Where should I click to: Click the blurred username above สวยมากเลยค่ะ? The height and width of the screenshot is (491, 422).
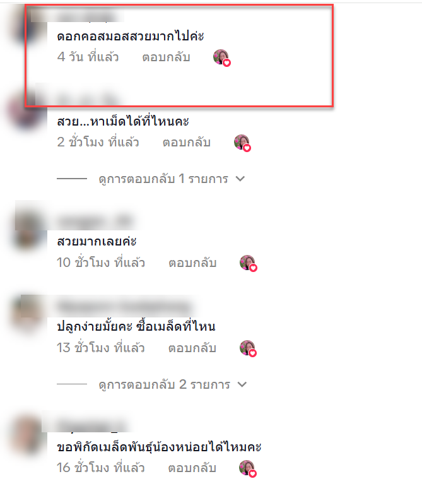tap(95, 222)
